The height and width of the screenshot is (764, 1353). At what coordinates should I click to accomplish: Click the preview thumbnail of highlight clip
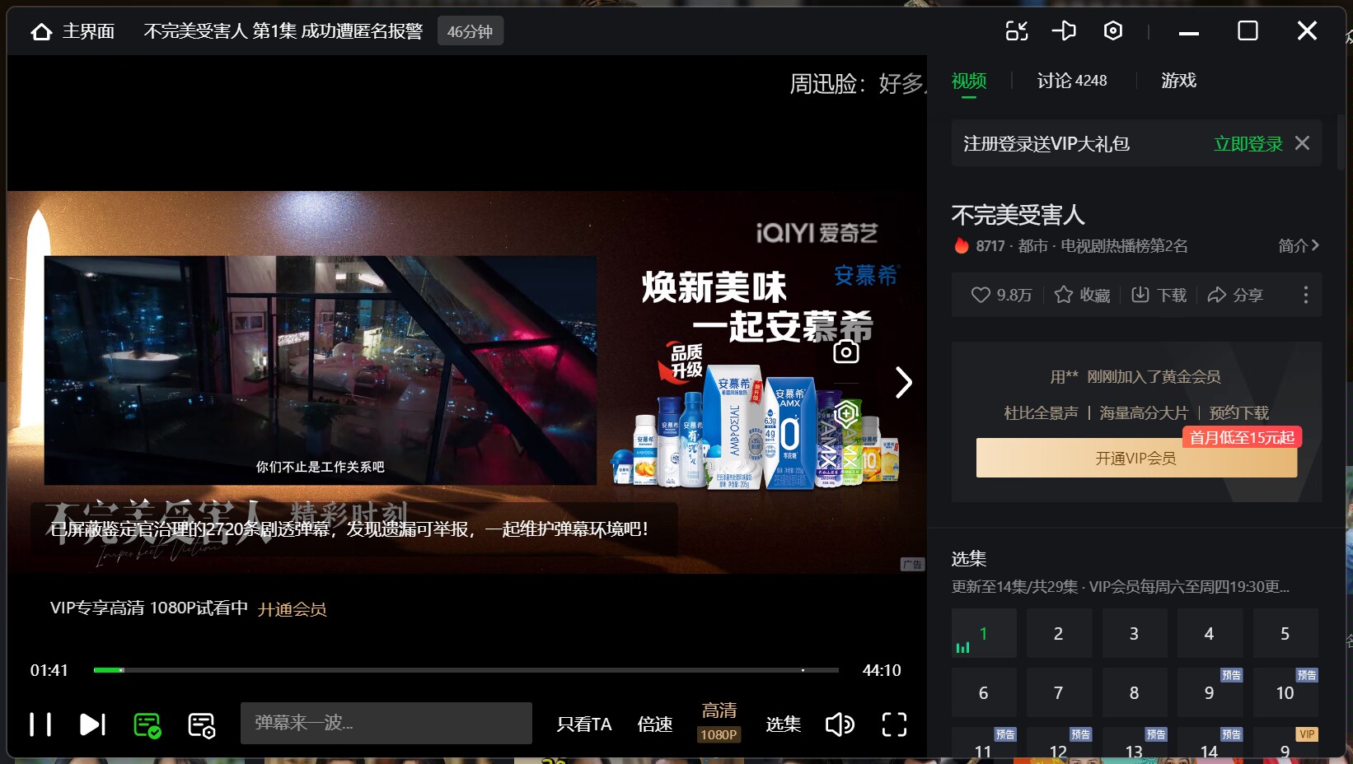coord(321,370)
